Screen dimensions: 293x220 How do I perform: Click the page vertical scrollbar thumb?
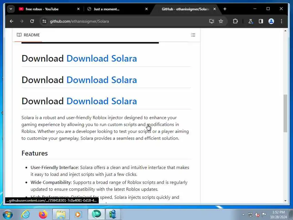tap(285, 113)
